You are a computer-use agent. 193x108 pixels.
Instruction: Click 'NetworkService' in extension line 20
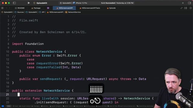[x=57, y=91]
